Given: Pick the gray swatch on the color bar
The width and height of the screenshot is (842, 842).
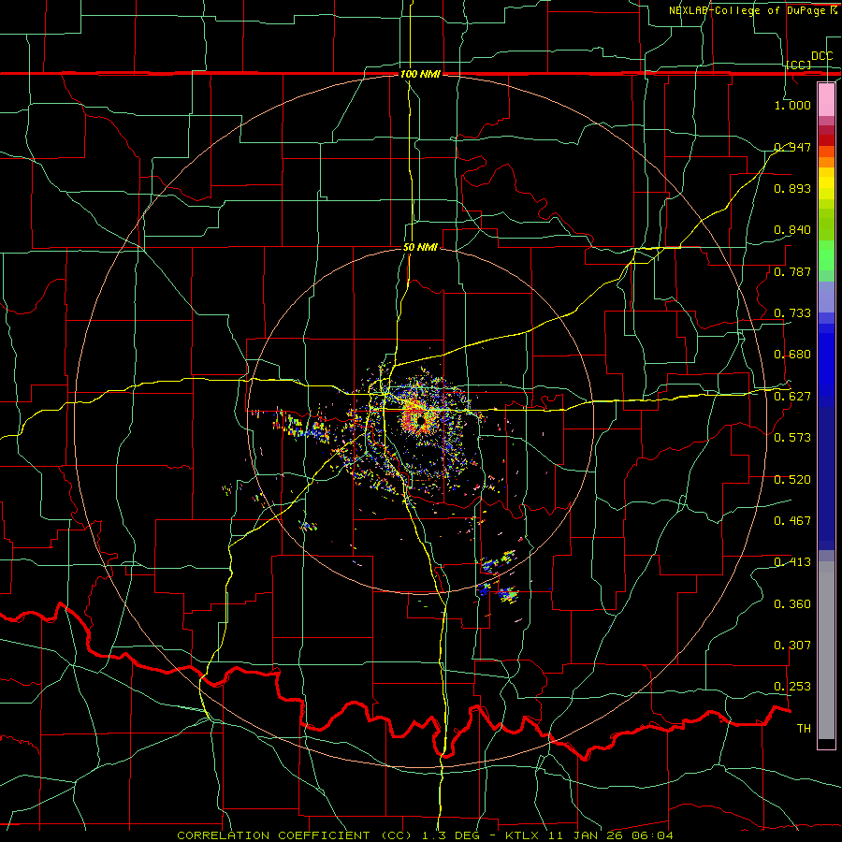Looking at the screenshot, I should [826, 650].
